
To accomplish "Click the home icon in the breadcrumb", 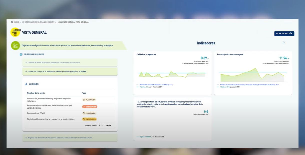I will pyautogui.click(x=12, y=22).
